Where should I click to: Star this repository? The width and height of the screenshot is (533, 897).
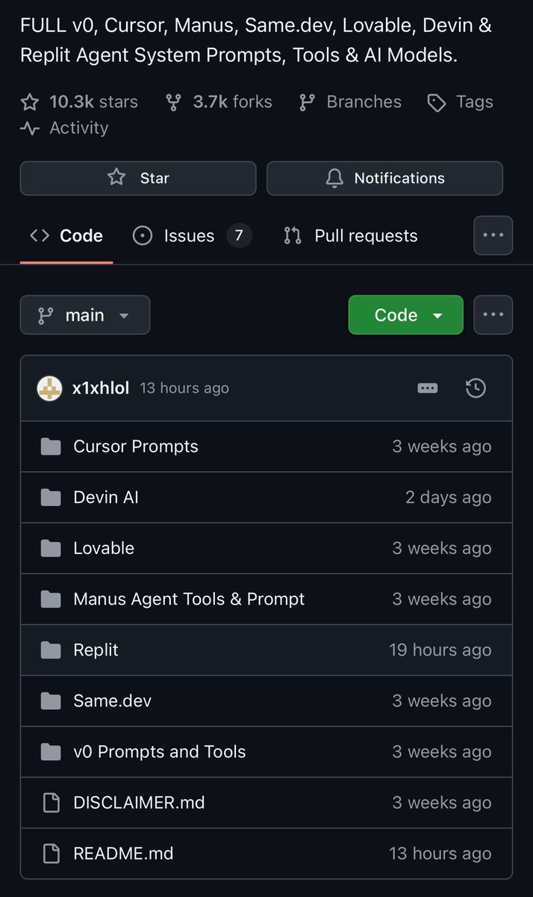[138, 178]
